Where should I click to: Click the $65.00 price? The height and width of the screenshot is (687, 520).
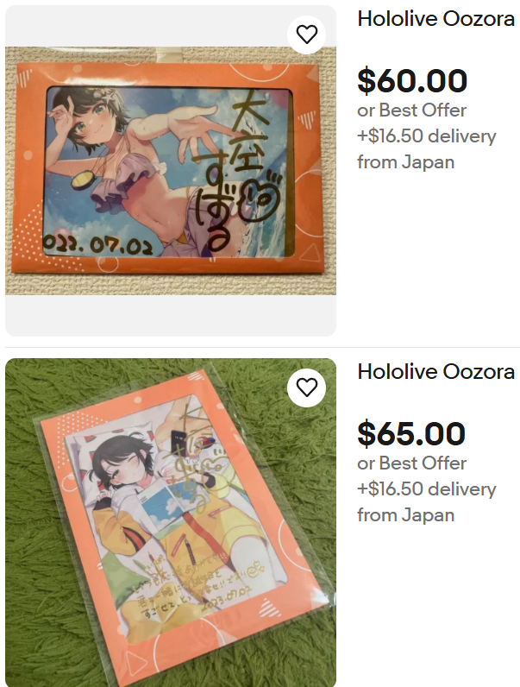tap(411, 434)
